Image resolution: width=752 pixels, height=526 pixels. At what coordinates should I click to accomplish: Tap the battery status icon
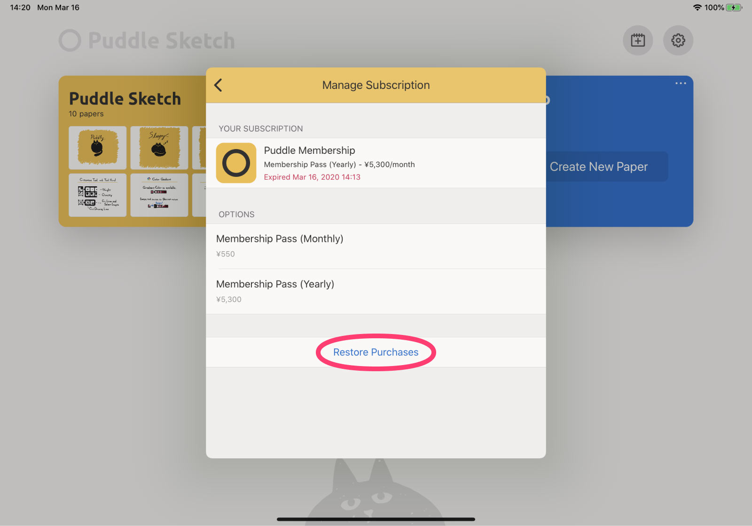(734, 8)
